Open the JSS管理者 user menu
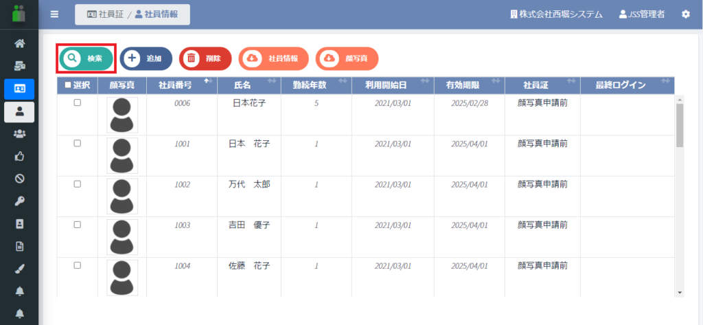 point(642,14)
